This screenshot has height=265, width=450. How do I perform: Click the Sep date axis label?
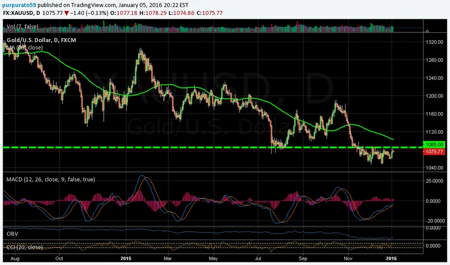(x=303, y=258)
